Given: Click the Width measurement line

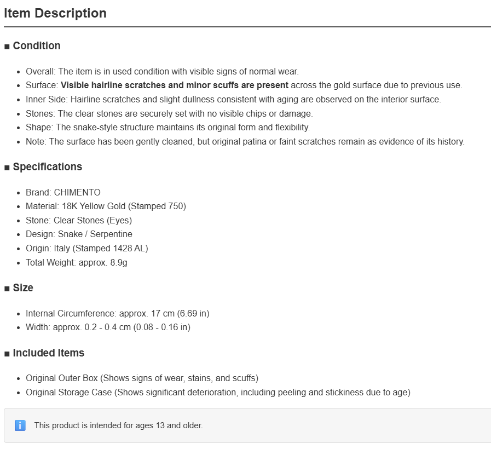Looking at the screenshot, I should tap(108, 327).
